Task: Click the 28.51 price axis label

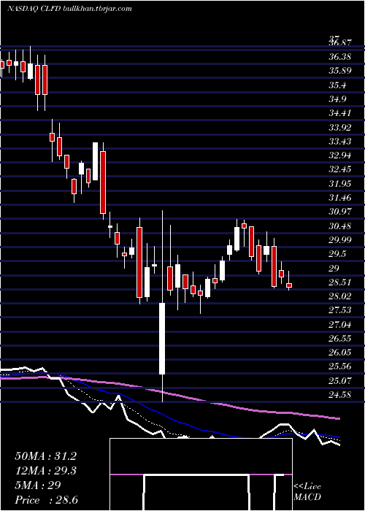Action: coord(340,283)
